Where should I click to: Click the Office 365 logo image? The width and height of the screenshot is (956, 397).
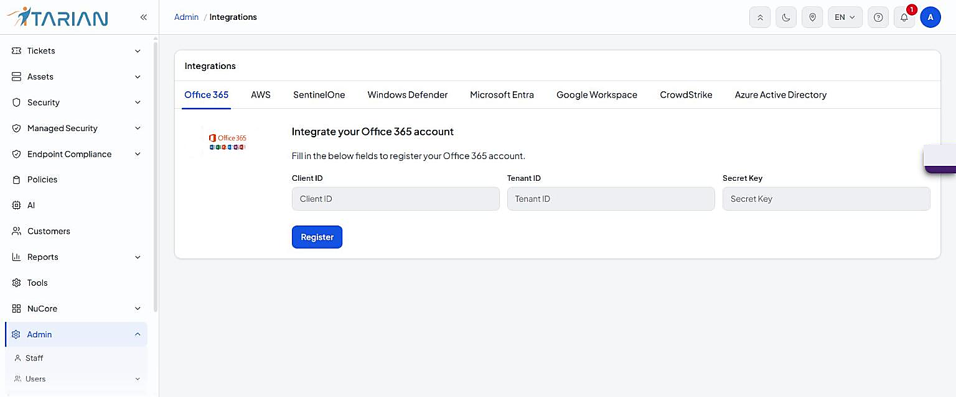pyautogui.click(x=227, y=142)
